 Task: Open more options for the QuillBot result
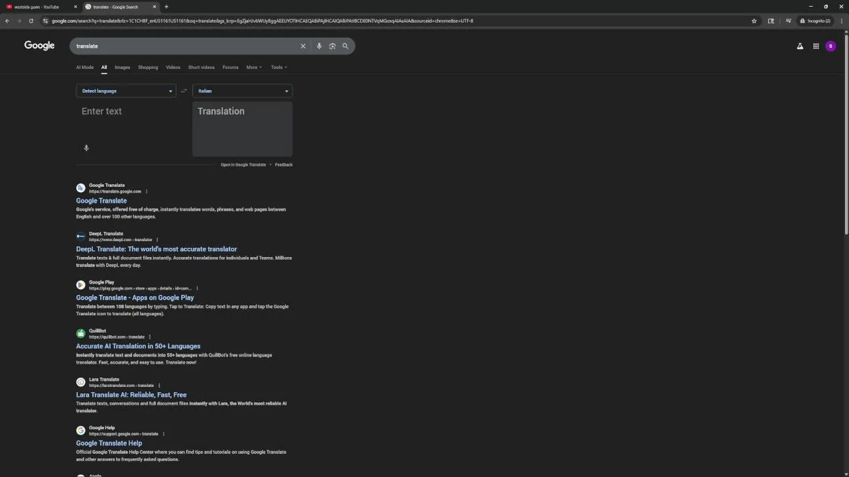150,337
